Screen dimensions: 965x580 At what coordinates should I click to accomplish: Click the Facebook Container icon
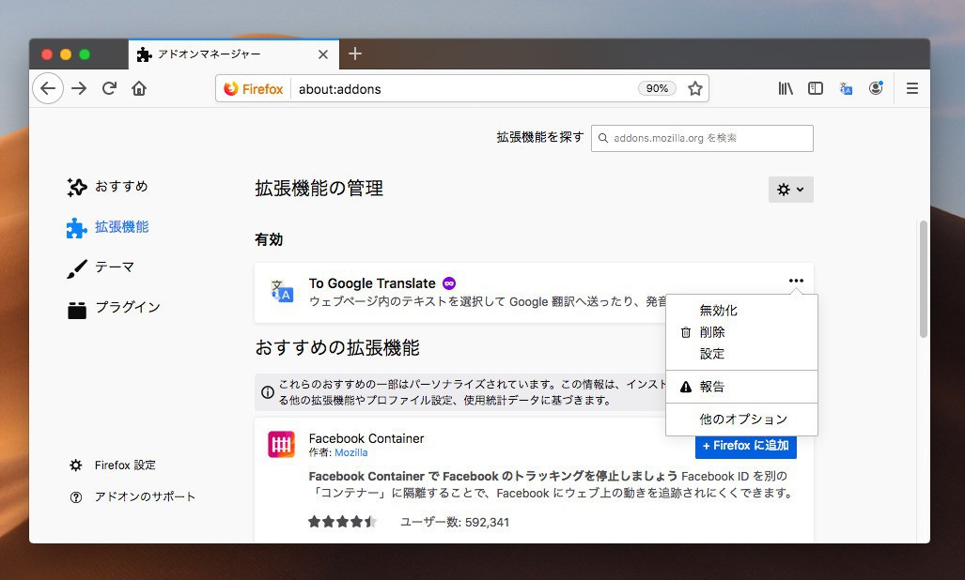[281, 444]
